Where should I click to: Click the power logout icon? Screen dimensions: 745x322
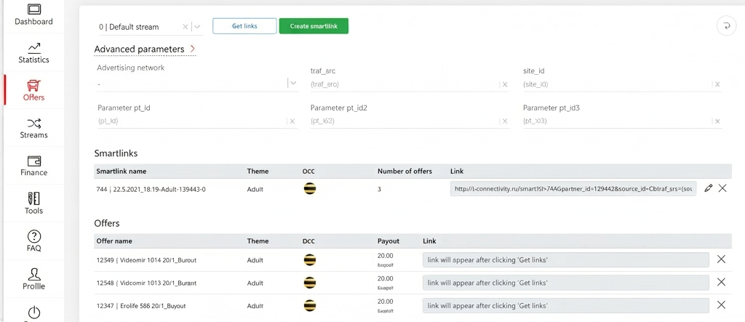coord(33,312)
